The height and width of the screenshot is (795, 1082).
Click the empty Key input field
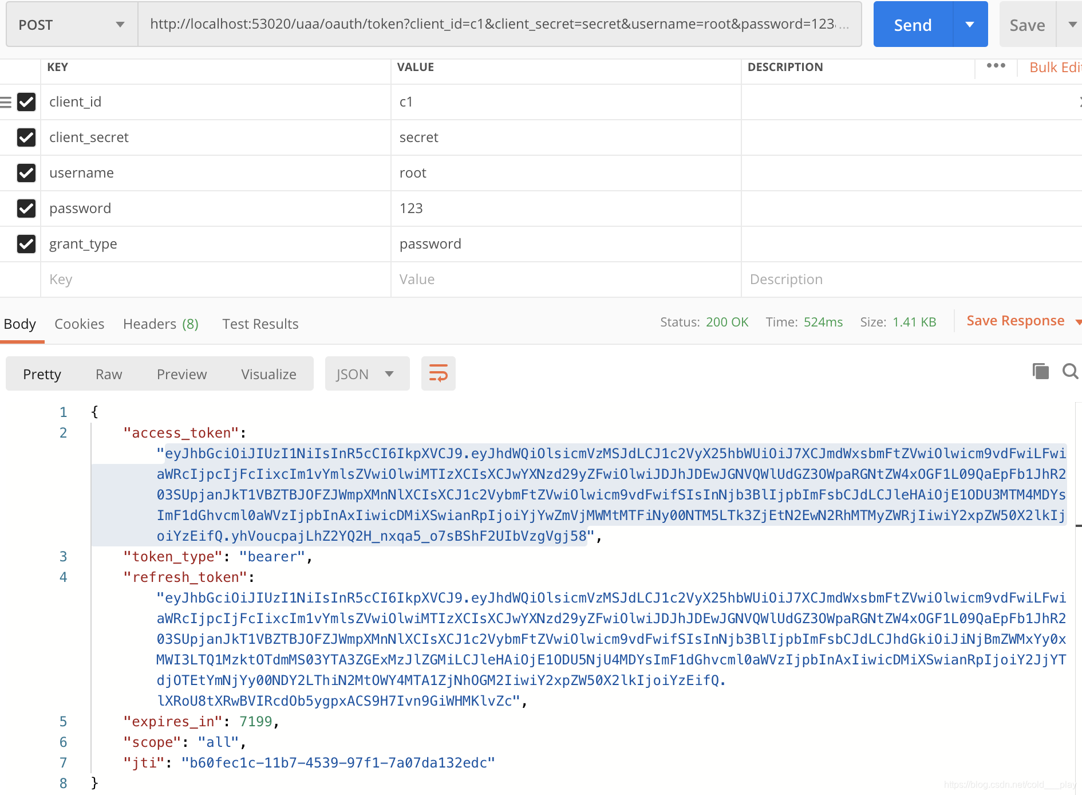(216, 280)
